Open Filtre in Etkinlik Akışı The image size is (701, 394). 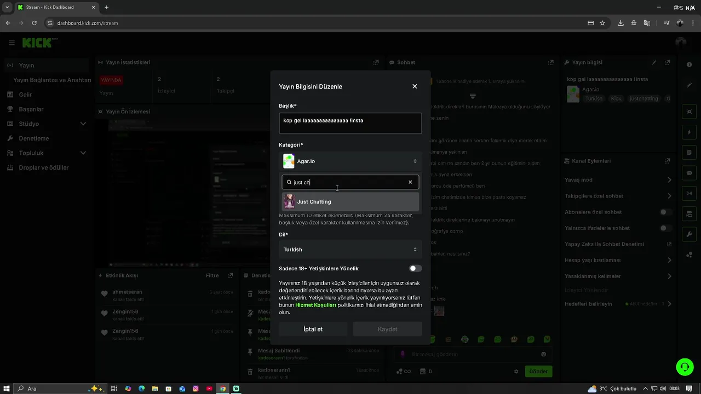pyautogui.click(x=212, y=276)
